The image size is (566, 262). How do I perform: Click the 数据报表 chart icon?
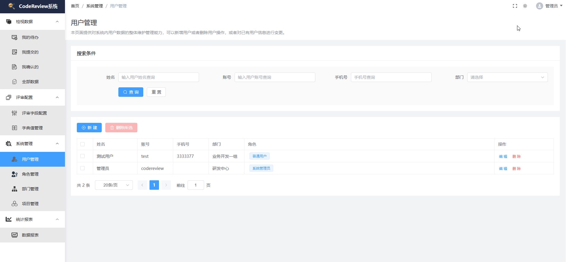(14, 235)
